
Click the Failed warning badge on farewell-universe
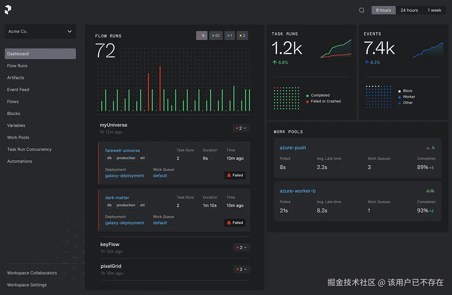pyautogui.click(x=235, y=175)
